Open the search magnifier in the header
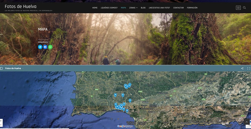Viewport: 251px width, 129px height. pos(244,8)
